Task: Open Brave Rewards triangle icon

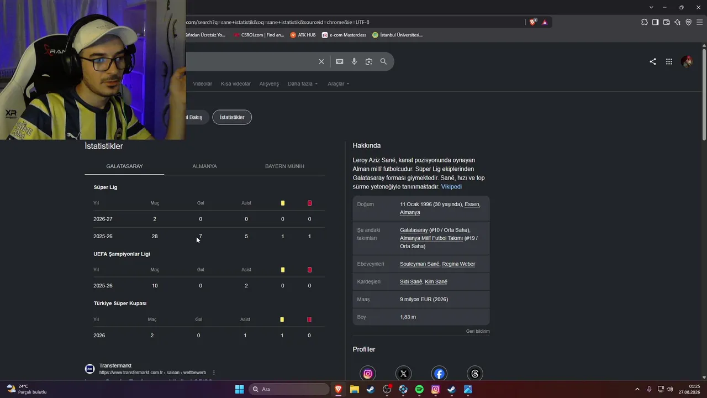Action: (x=545, y=22)
